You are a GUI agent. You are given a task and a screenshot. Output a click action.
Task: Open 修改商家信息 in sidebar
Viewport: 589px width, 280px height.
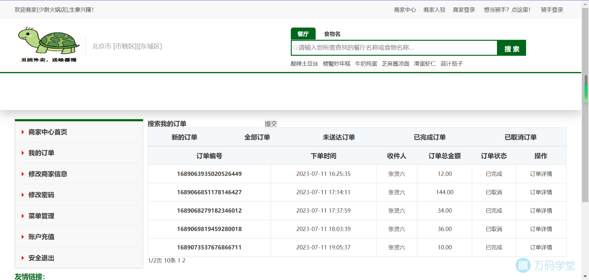pos(48,174)
